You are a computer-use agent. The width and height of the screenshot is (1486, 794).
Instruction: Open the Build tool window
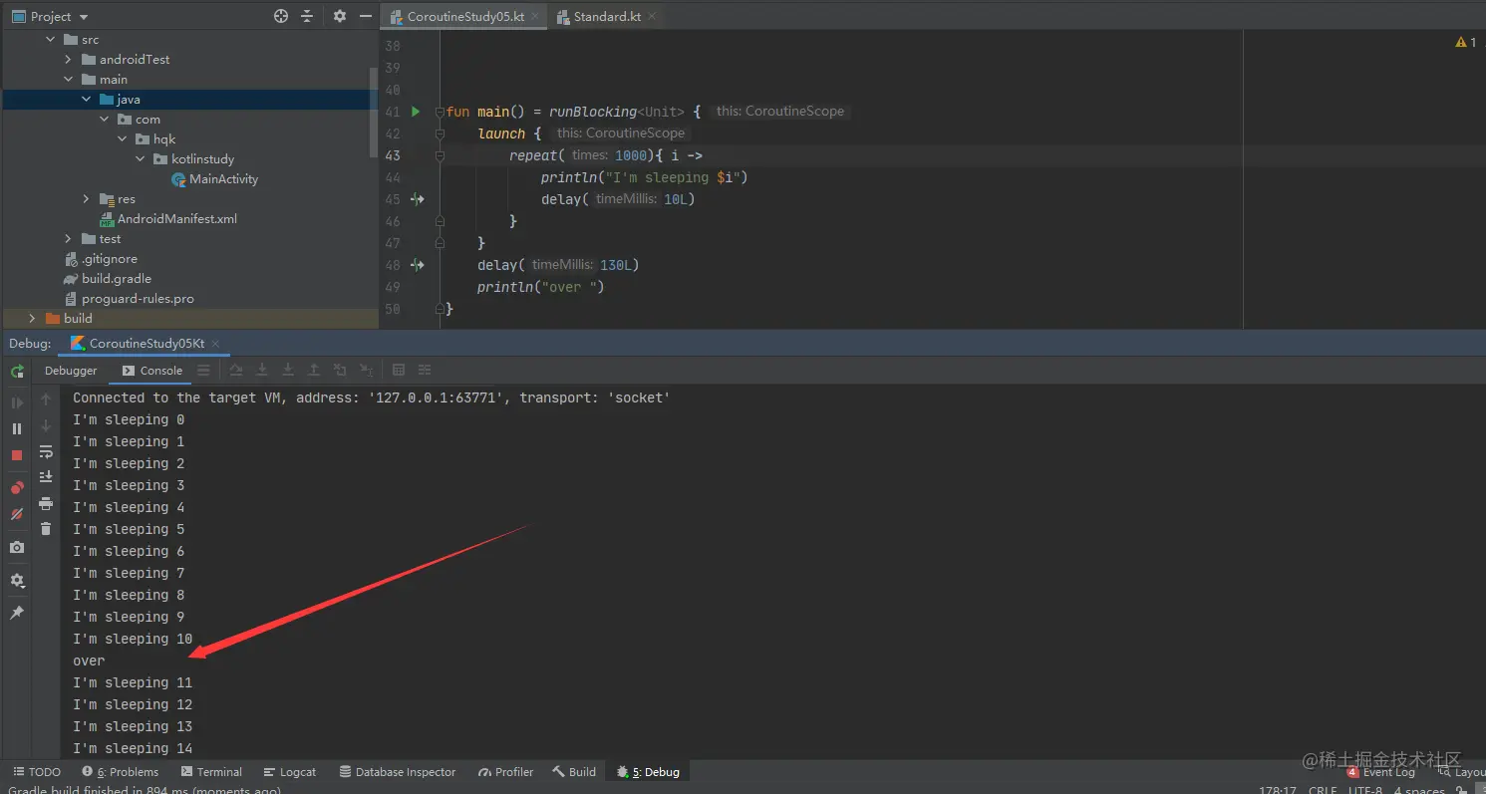[575, 772]
